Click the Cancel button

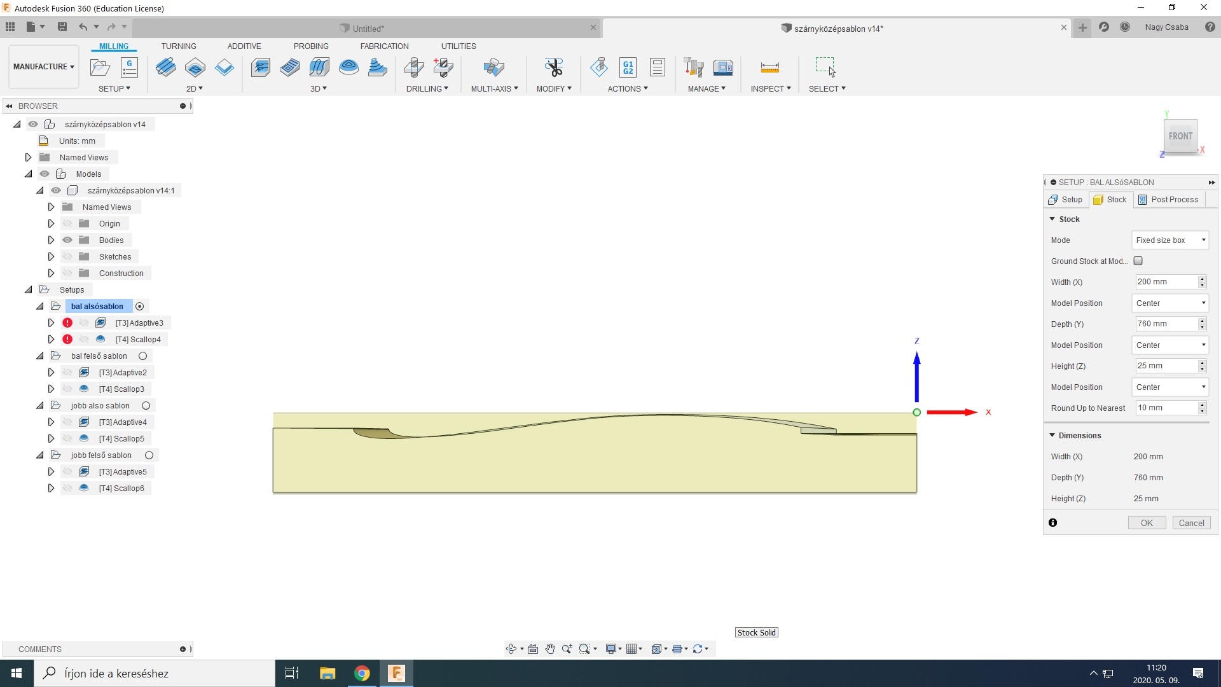point(1191,523)
